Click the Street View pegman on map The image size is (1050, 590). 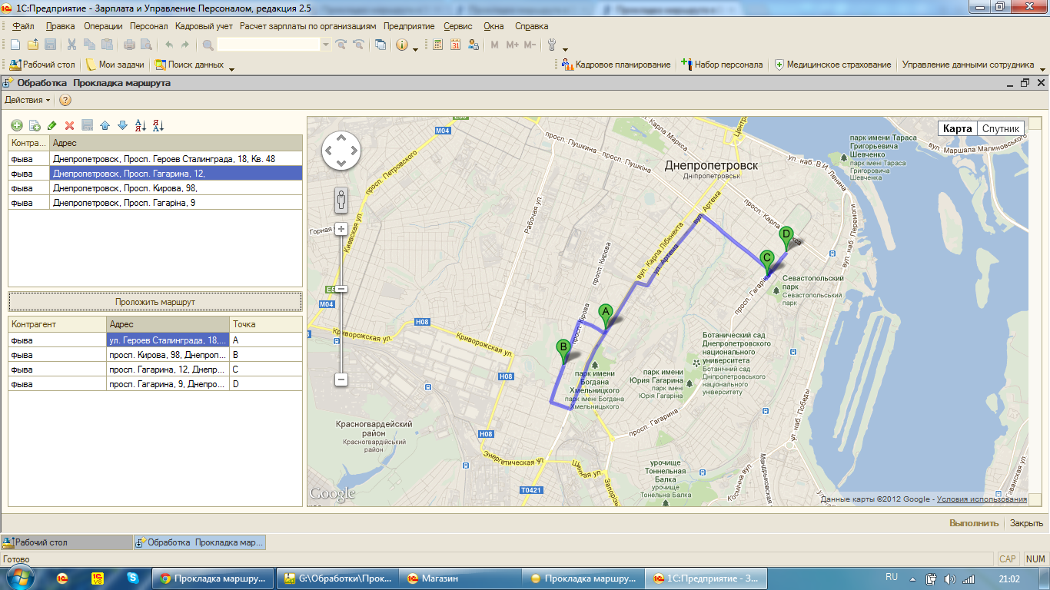341,201
